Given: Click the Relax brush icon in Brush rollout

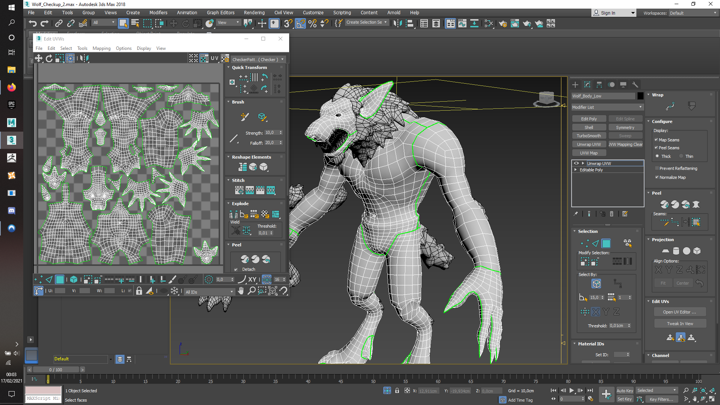Looking at the screenshot, I should point(262,117).
